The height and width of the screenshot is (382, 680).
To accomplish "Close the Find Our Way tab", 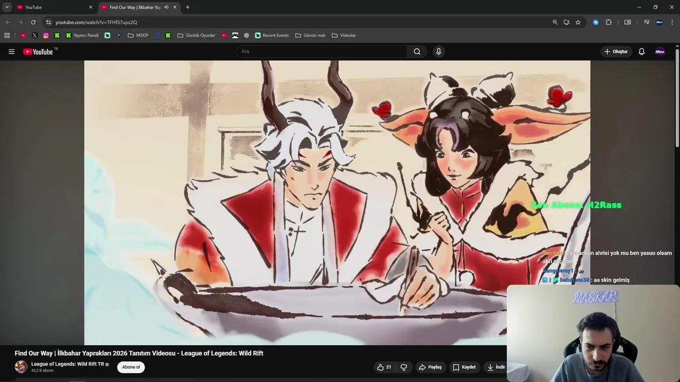I will pos(175,7).
